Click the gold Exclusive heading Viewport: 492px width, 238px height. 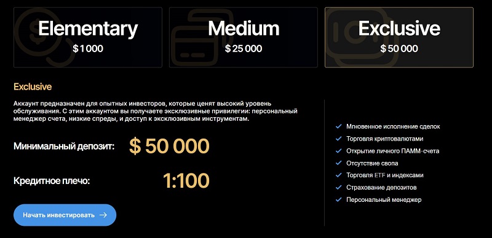tap(33, 86)
